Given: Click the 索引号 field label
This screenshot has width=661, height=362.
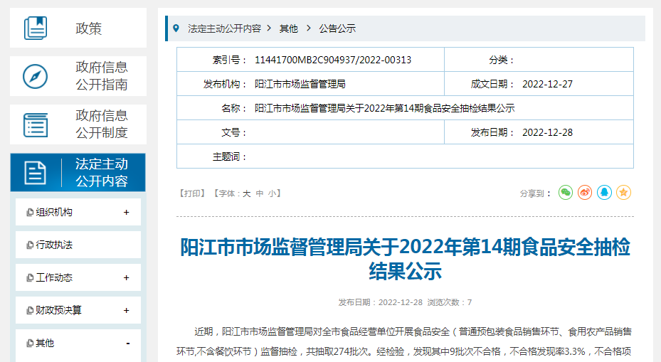Looking at the screenshot, I should tap(229, 60).
